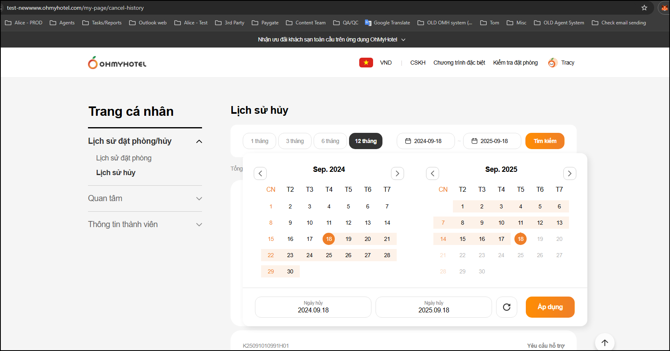Expand the Quan tâm section

click(x=199, y=199)
